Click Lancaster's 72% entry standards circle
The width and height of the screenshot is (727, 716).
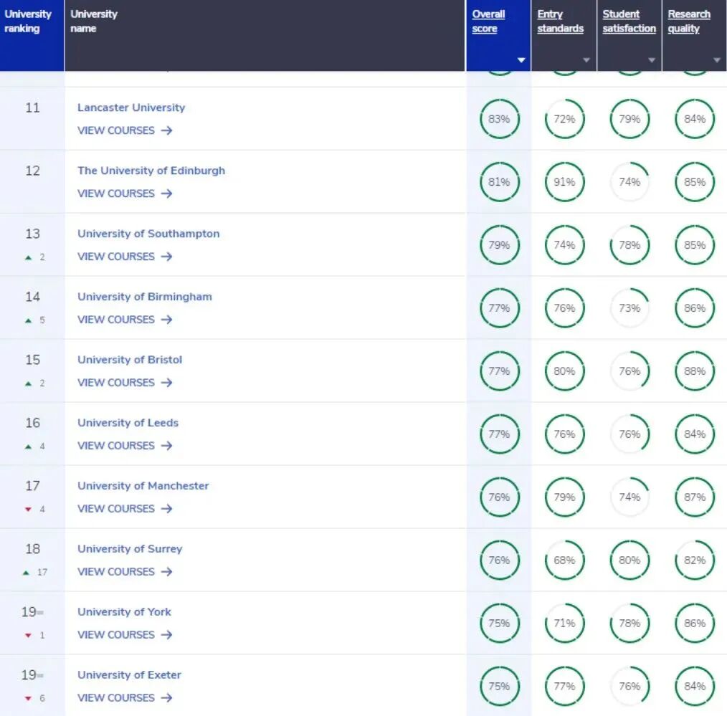564,119
